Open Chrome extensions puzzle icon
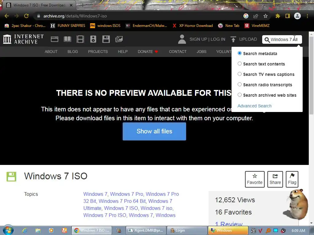314x235 pixels. [278, 16]
